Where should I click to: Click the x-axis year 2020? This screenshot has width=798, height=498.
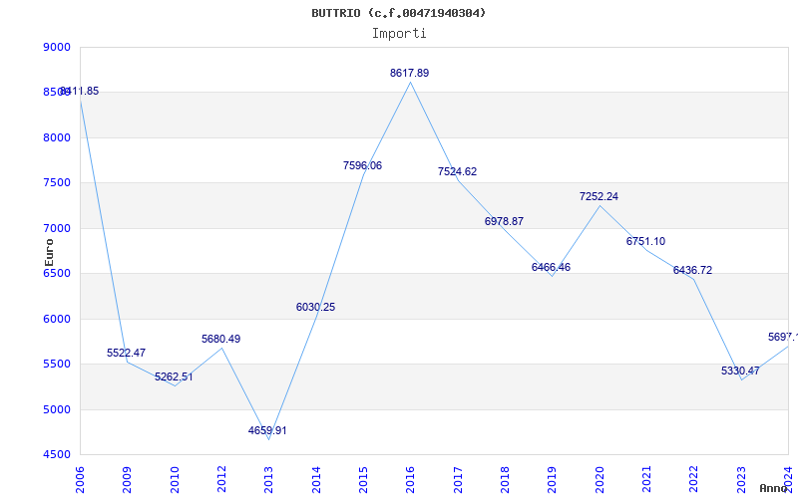(599, 479)
